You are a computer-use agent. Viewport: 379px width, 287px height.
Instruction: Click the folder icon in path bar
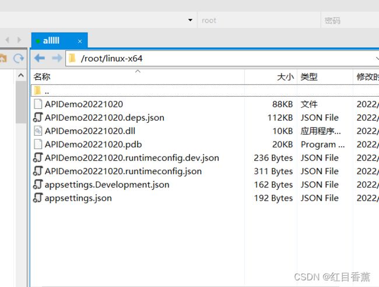[72, 58]
